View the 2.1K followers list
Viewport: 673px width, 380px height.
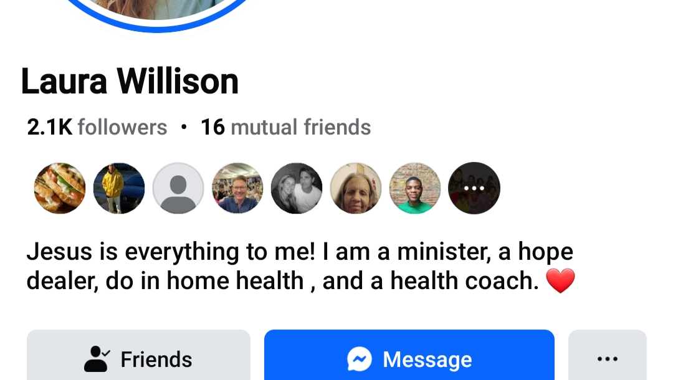click(97, 127)
